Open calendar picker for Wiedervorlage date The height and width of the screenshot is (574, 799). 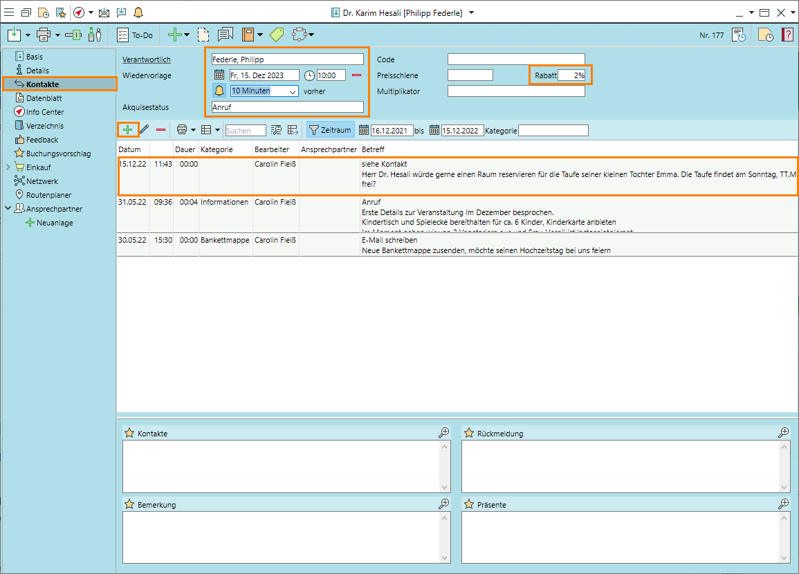(x=219, y=75)
